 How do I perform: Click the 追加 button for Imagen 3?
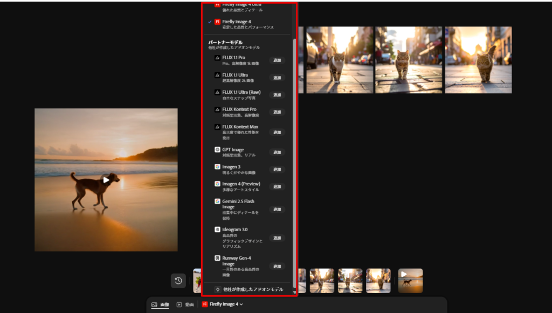tap(277, 169)
